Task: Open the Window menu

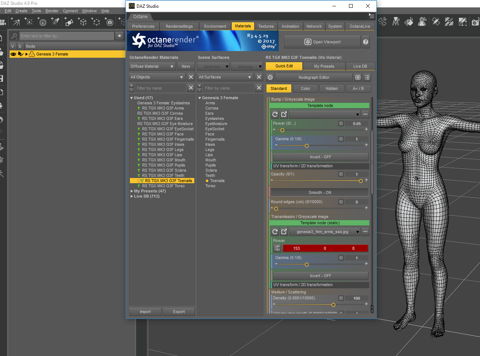Action: [89, 11]
